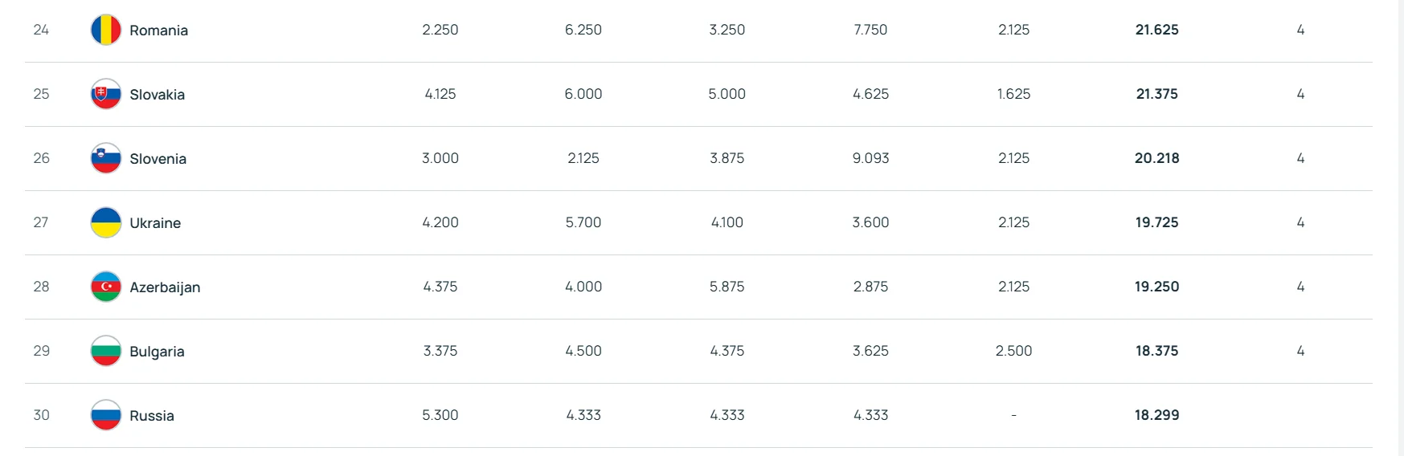Click Bulgaria's 2.500 season value
The width and height of the screenshot is (1404, 456).
tap(1013, 351)
